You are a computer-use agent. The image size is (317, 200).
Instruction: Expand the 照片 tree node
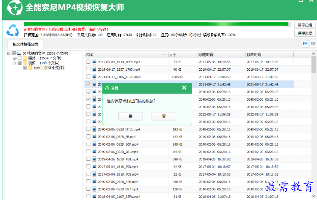[14, 58]
